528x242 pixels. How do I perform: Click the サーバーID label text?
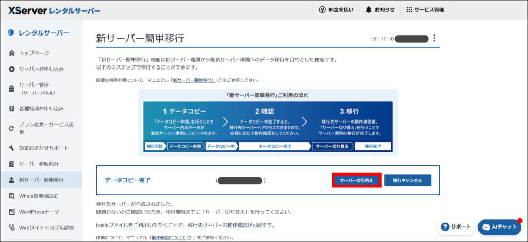[x=383, y=39]
